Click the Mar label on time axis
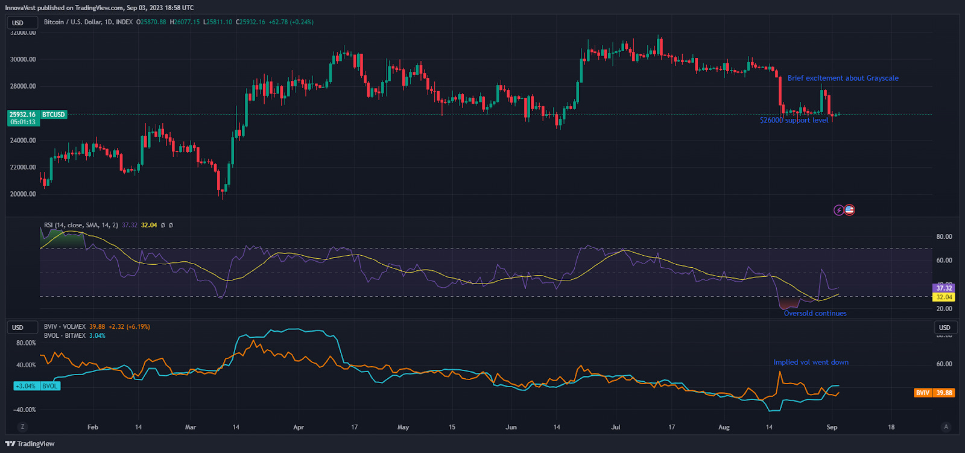Viewport: 965px width, 453px height. pos(191,427)
